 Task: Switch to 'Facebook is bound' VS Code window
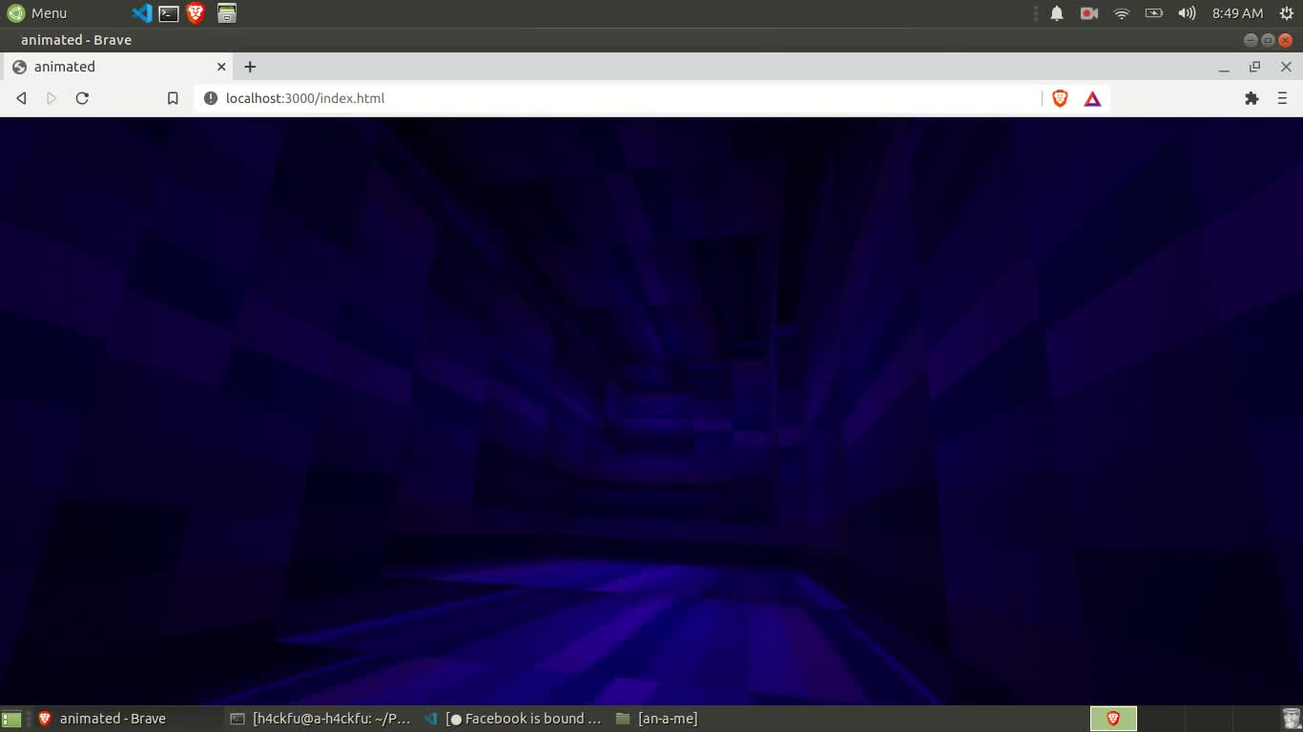pyautogui.click(x=513, y=719)
